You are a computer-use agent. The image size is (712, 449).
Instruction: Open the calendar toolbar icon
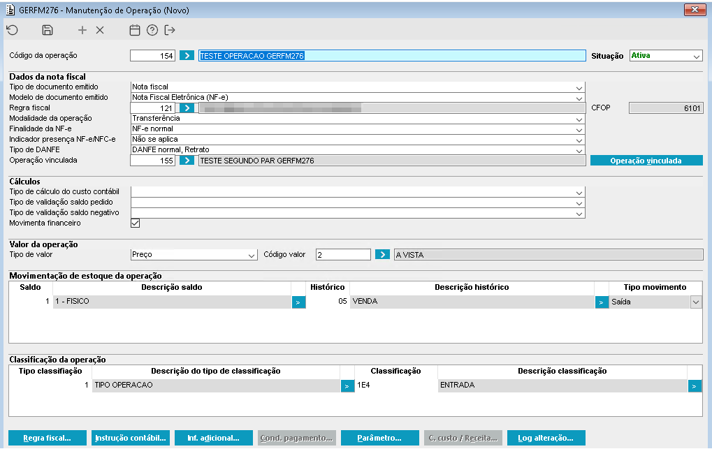(x=134, y=30)
